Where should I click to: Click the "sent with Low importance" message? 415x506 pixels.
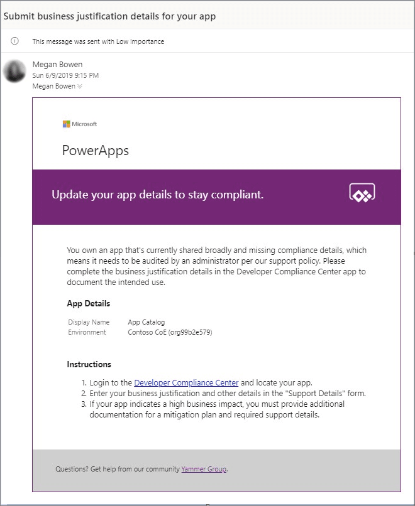98,41
